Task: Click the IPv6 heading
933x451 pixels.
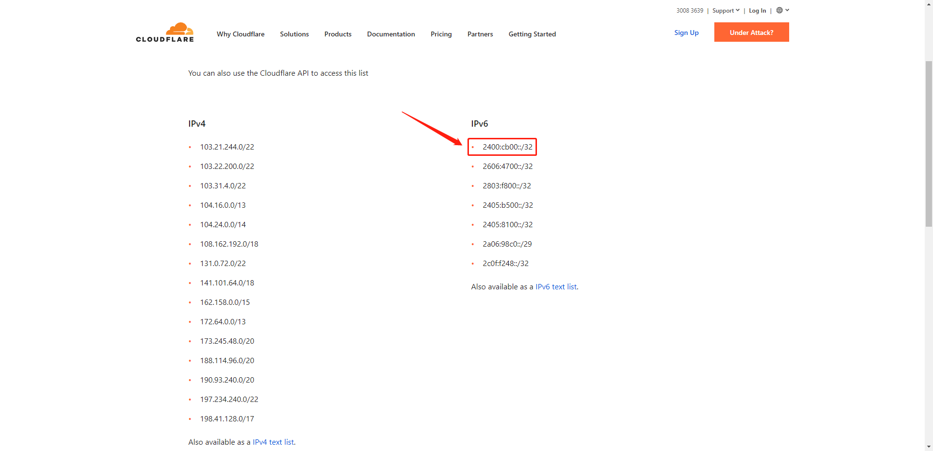Action: tap(480, 124)
